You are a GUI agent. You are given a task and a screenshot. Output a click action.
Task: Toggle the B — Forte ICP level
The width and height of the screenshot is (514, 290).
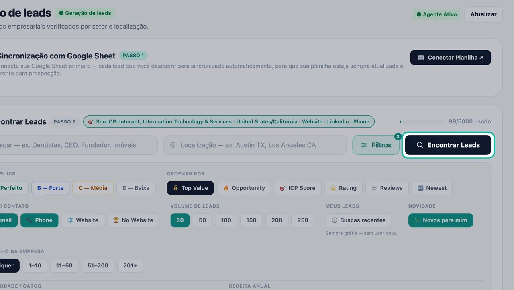(51, 188)
